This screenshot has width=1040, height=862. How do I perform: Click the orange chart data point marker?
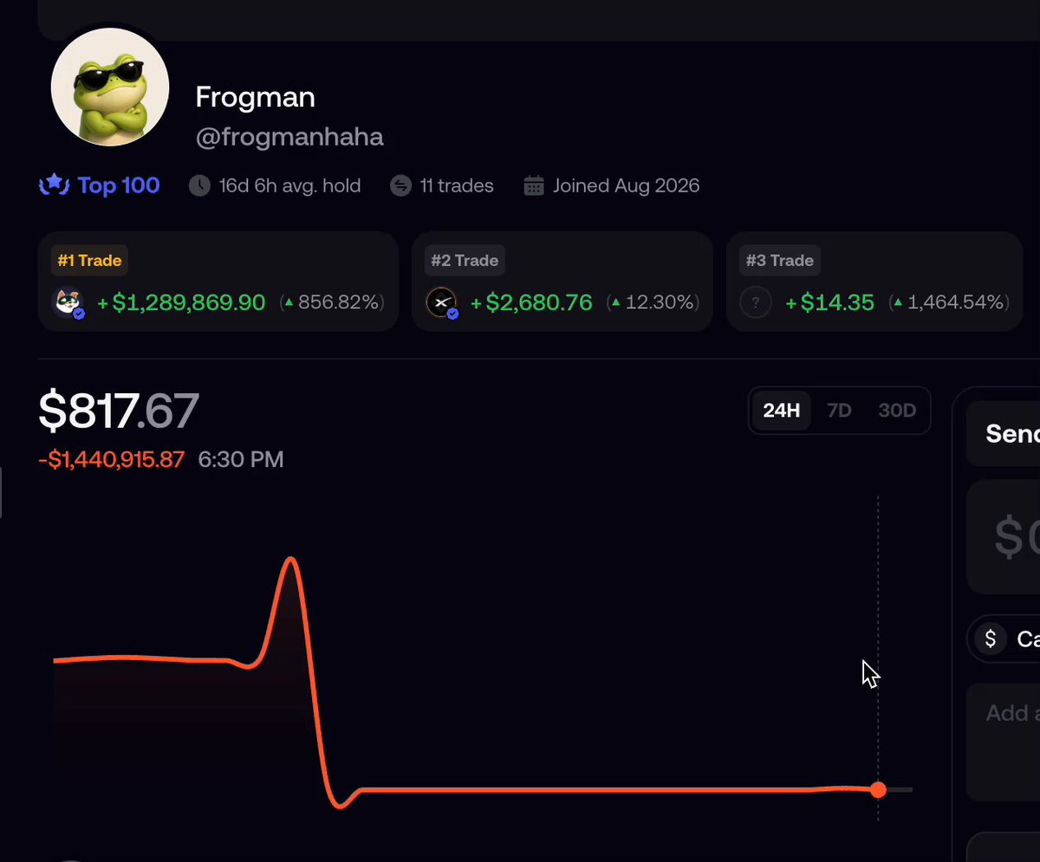(x=878, y=789)
